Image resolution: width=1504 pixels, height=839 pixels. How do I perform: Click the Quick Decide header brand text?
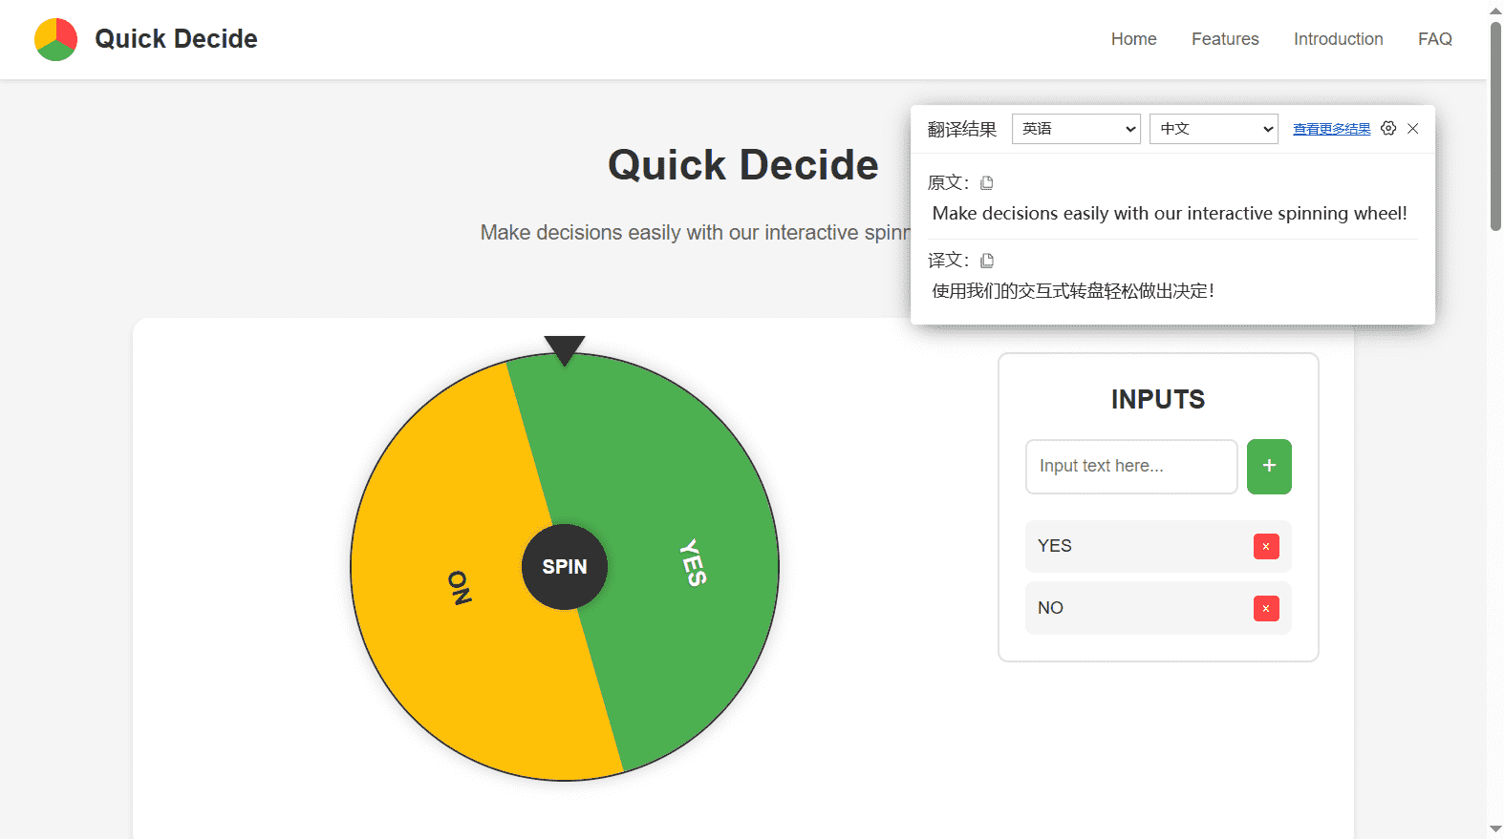pyautogui.click(x=176, y=39)
